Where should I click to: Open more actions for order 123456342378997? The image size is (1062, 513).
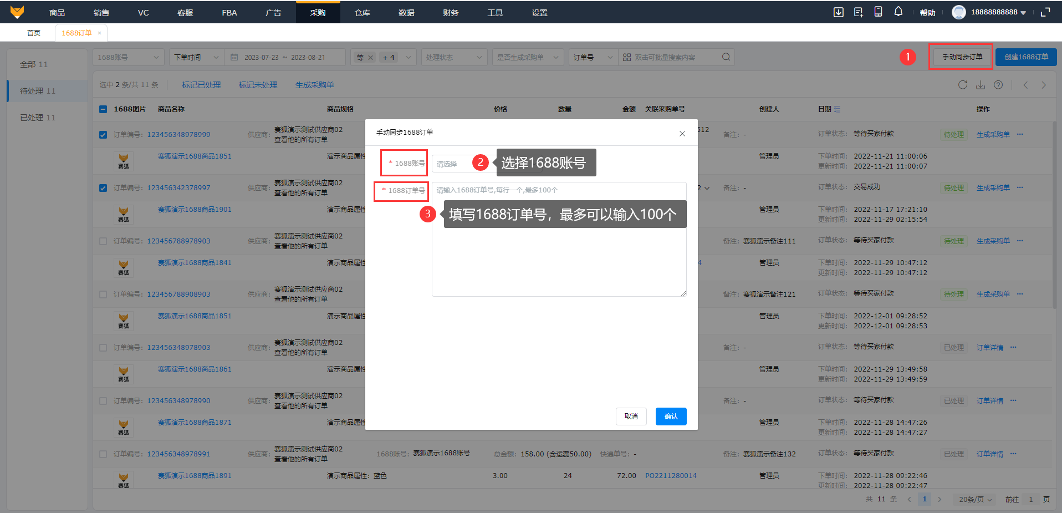click(x=1020, y=187)
